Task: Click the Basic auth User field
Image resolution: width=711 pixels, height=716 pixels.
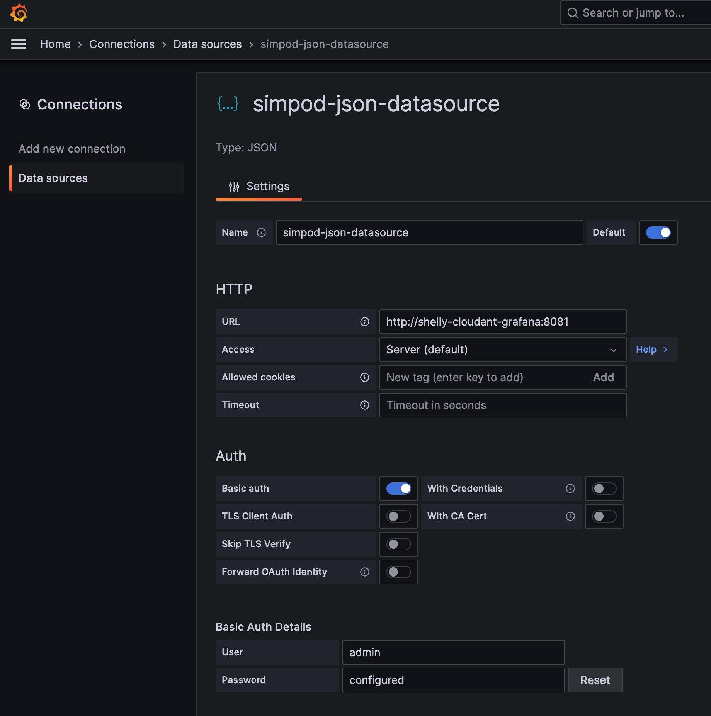Action: 453,652
